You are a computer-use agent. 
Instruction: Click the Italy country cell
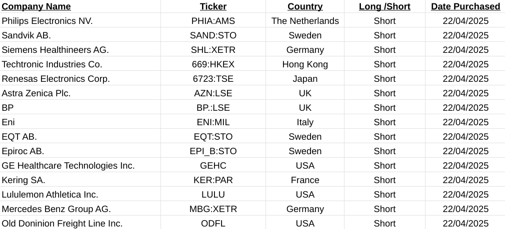(305, 122)
